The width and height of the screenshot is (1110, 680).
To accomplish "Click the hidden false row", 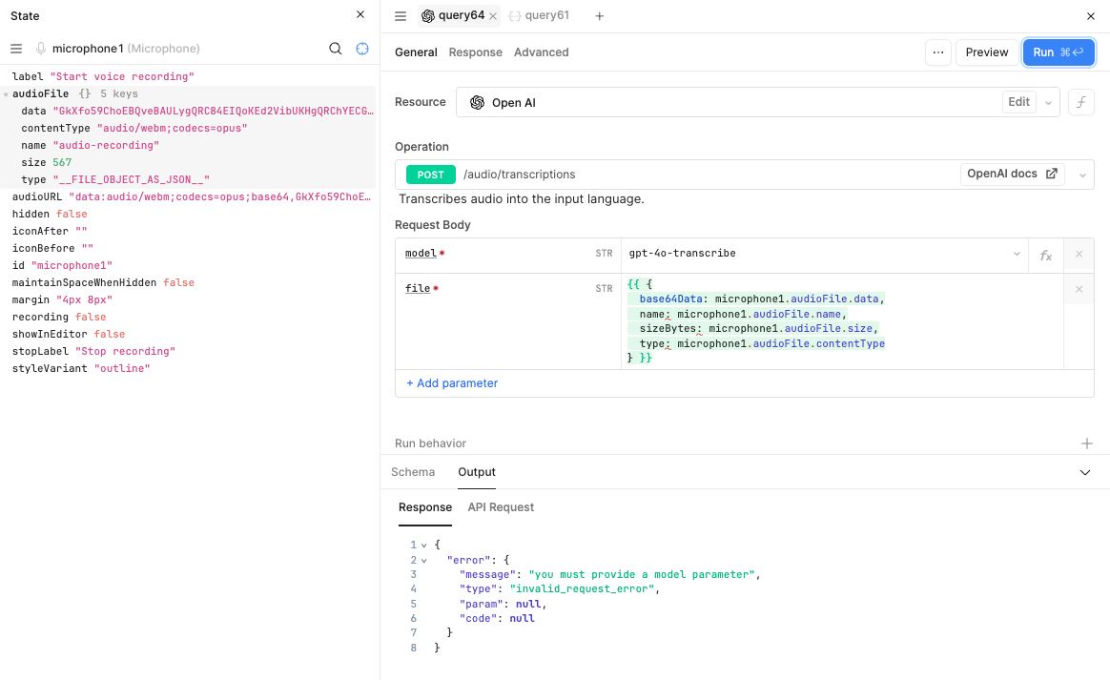I will coord(188,214).
